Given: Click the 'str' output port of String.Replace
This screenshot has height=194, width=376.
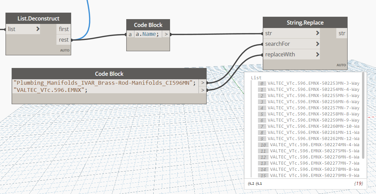Looking at the screenshot, I should [x=342, y=33].
